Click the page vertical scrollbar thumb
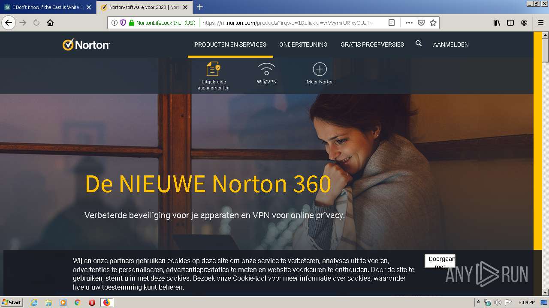The height and width of the screenshot is (308, 549). click(x=546, y=51)
